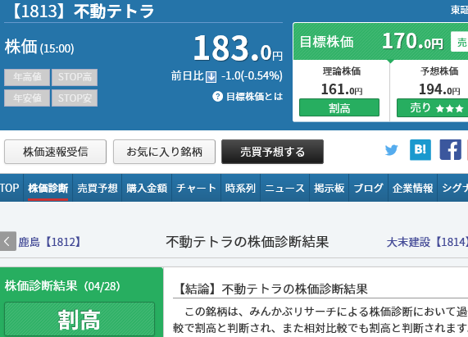Viewport: 468px width, 337px height.
Task: Click STOP高 badge
Action: point(75,77)
